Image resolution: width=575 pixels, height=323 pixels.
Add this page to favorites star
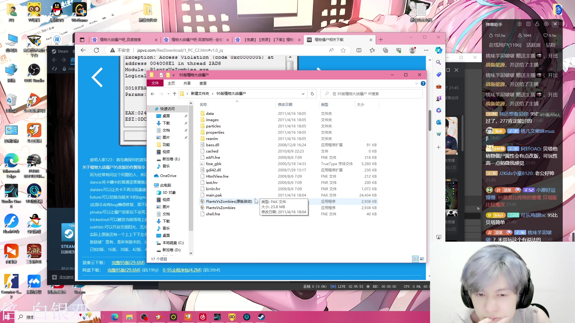[x=343, y=50]
